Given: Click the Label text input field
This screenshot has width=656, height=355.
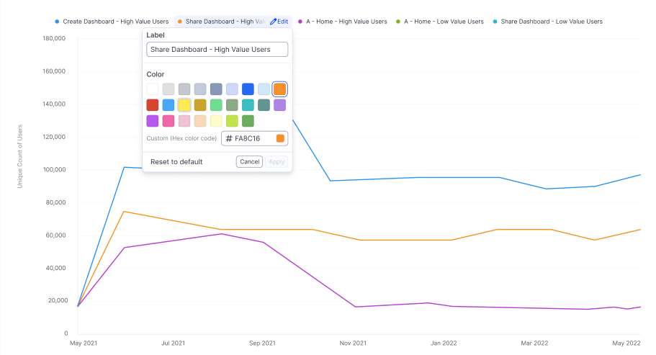Looking at the screenshot, I should tap(217, 49).
